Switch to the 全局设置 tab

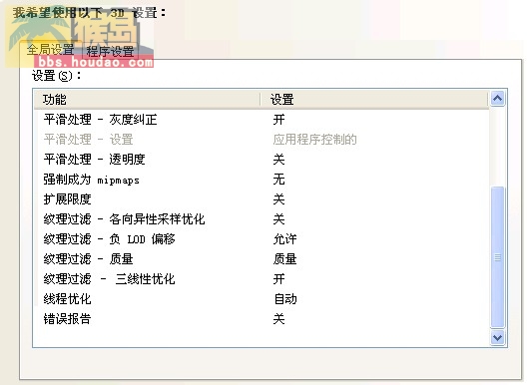[x=50, y=50]
